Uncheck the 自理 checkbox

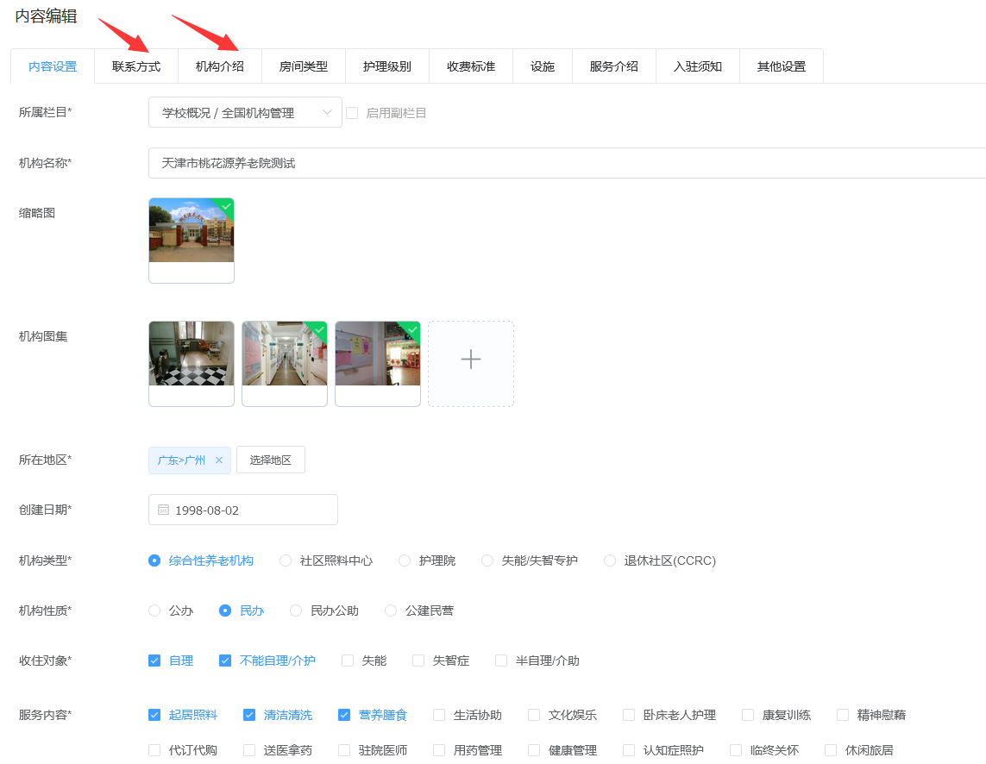pos(153,661)
